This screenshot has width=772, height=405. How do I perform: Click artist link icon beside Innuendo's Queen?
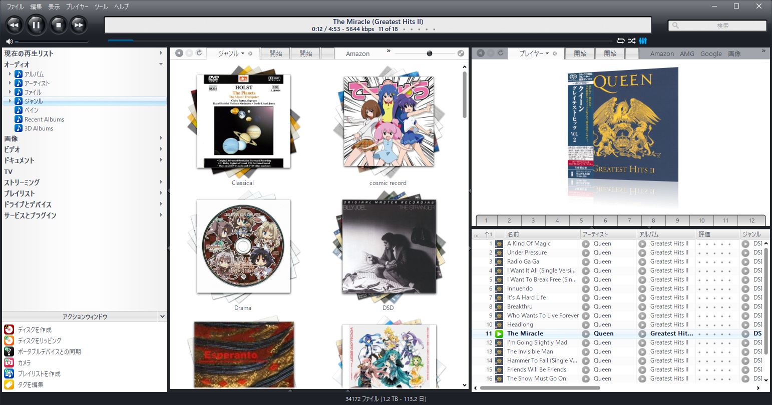click(586, 288)
